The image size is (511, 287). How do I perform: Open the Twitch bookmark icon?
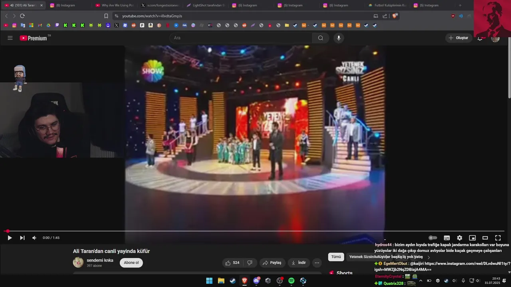click(57, 25)
